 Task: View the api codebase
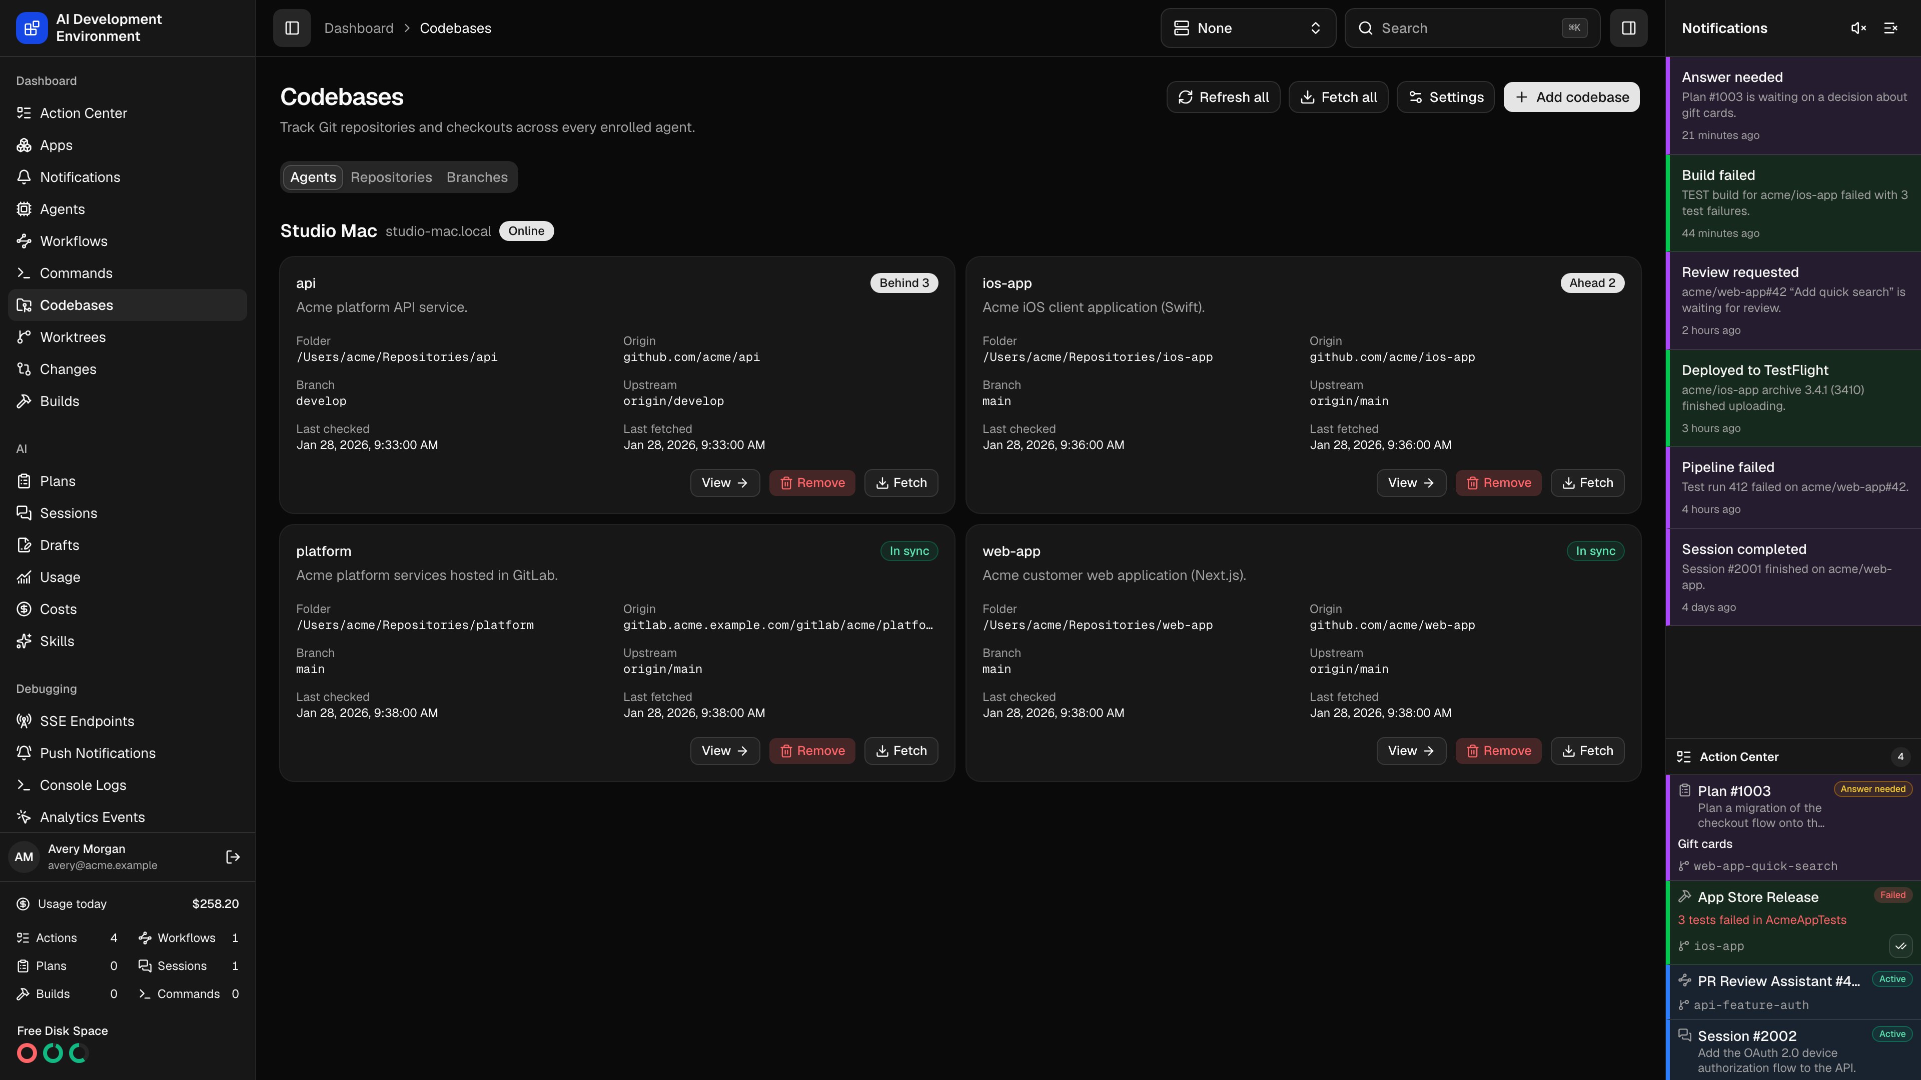[725, 483]
